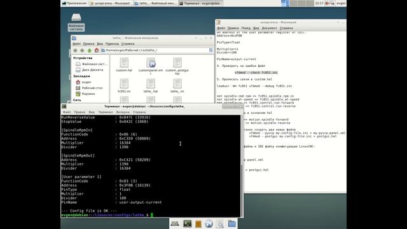Screen dimensions: 407x229
Task: Go to parent folder with green arrow
Action: 89,50
